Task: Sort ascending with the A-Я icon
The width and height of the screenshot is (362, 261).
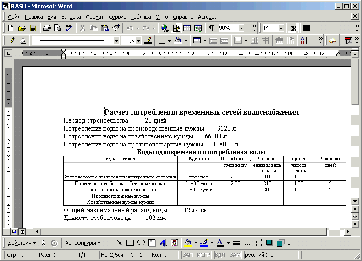Action: [304, 41]
